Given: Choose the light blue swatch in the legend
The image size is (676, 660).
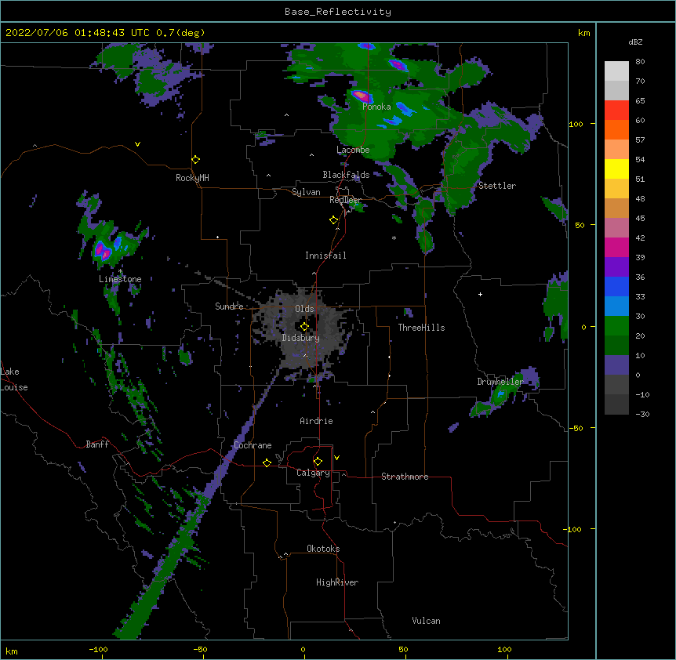Looking at the screenshot, I should (616, 306).
